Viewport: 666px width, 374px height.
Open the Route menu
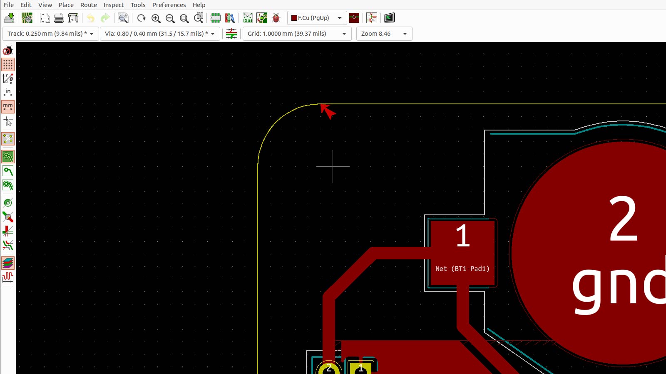click(88, 5)
